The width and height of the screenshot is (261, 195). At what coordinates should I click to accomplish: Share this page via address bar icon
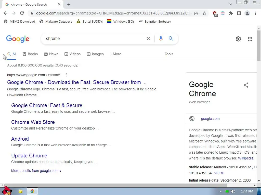[x=196, y=13]
